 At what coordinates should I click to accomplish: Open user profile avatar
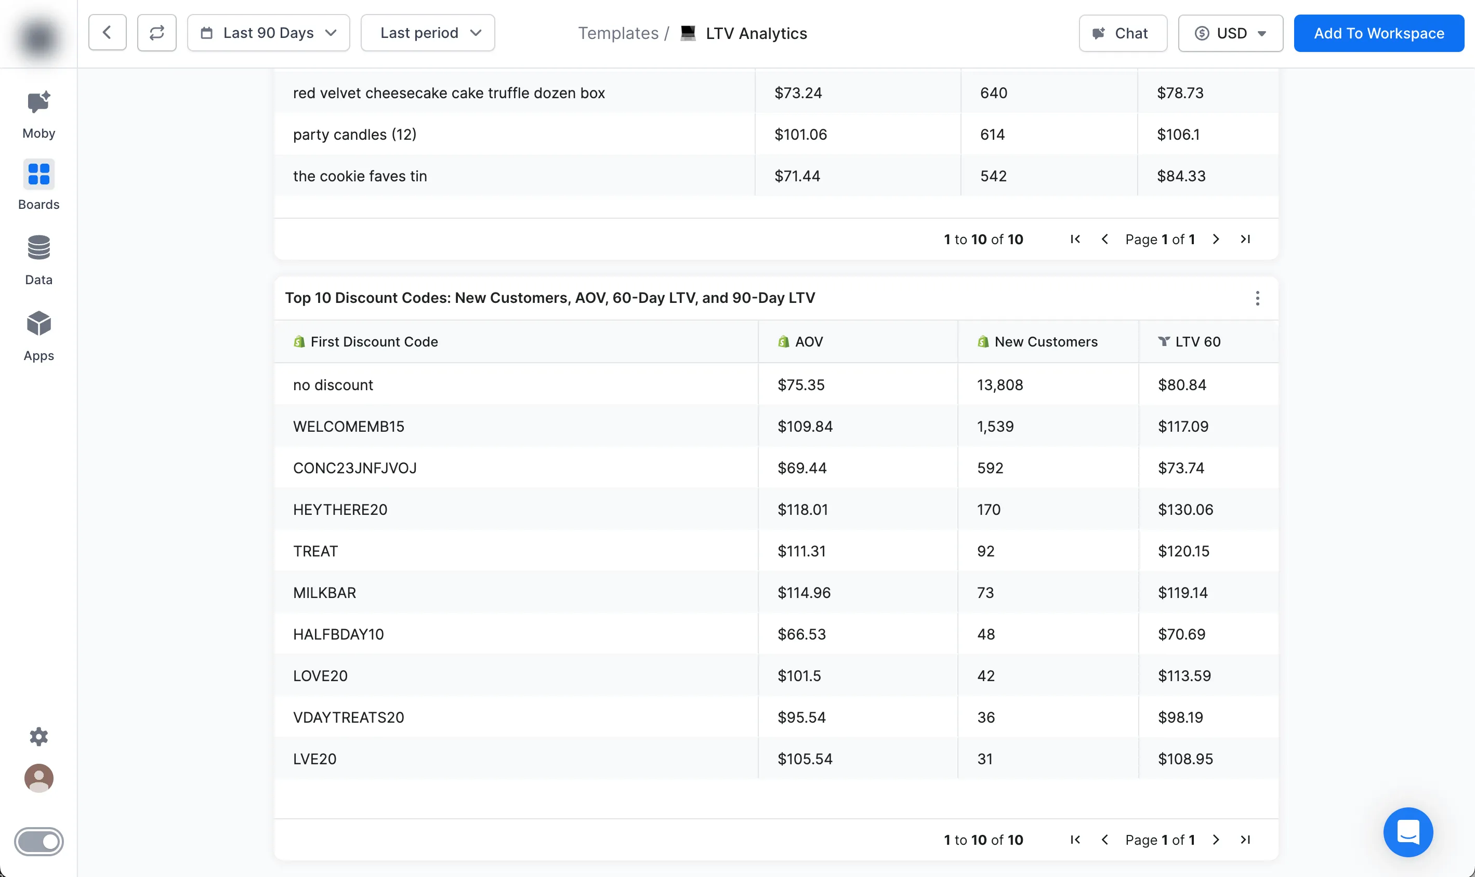click(38, 778)
